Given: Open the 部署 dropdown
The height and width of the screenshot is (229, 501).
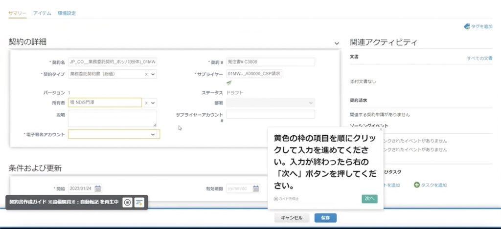Looking at the screenshot, I should [x=270, y=103].
